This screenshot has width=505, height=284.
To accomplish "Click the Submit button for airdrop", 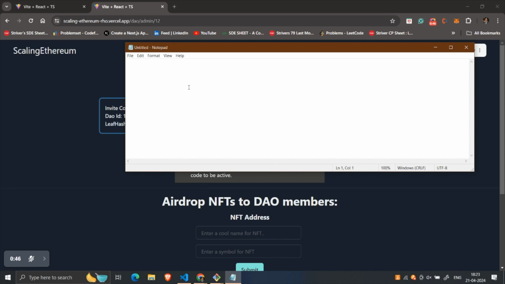I will click(250, 267).
